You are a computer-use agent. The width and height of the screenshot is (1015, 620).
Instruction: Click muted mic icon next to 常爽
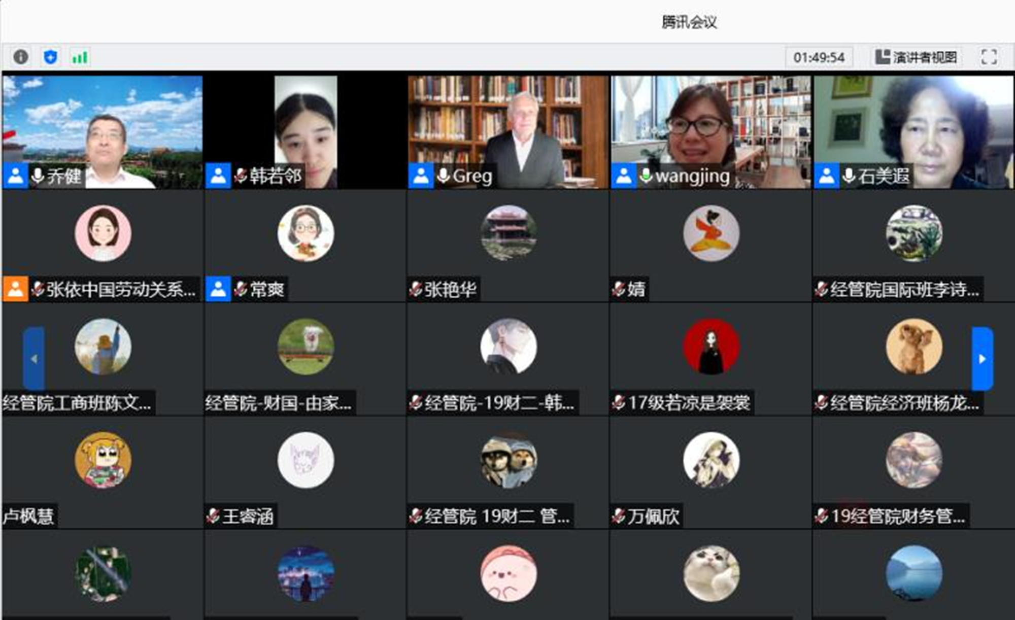(241, 289)
